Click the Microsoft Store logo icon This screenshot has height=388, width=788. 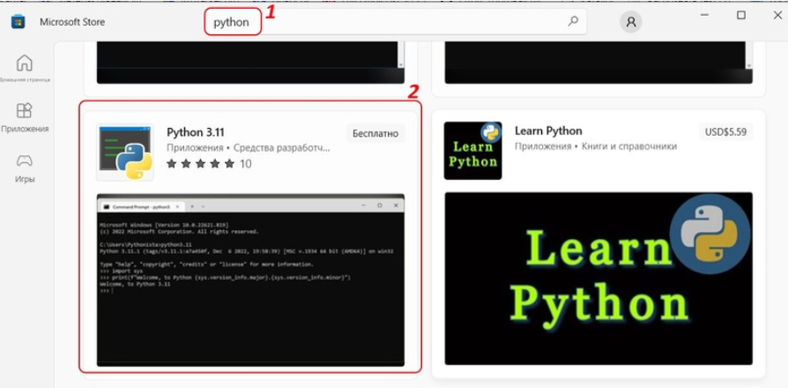click(19, 22)
